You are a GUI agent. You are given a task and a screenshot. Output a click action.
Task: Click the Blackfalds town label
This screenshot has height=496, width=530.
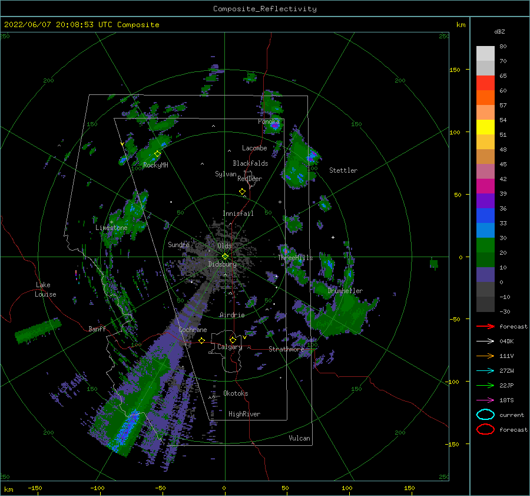click(x=250, y=163)
